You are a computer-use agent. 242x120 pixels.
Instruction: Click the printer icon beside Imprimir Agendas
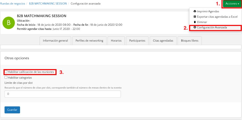pos(195,11)
